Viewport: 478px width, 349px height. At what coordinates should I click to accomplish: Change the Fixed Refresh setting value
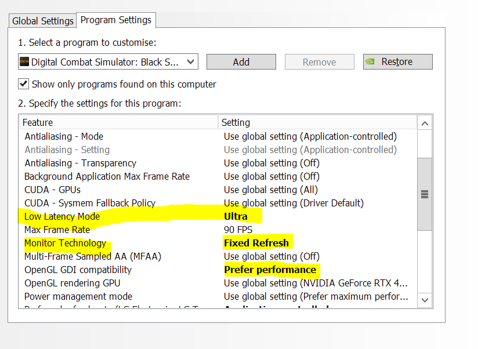256,243
